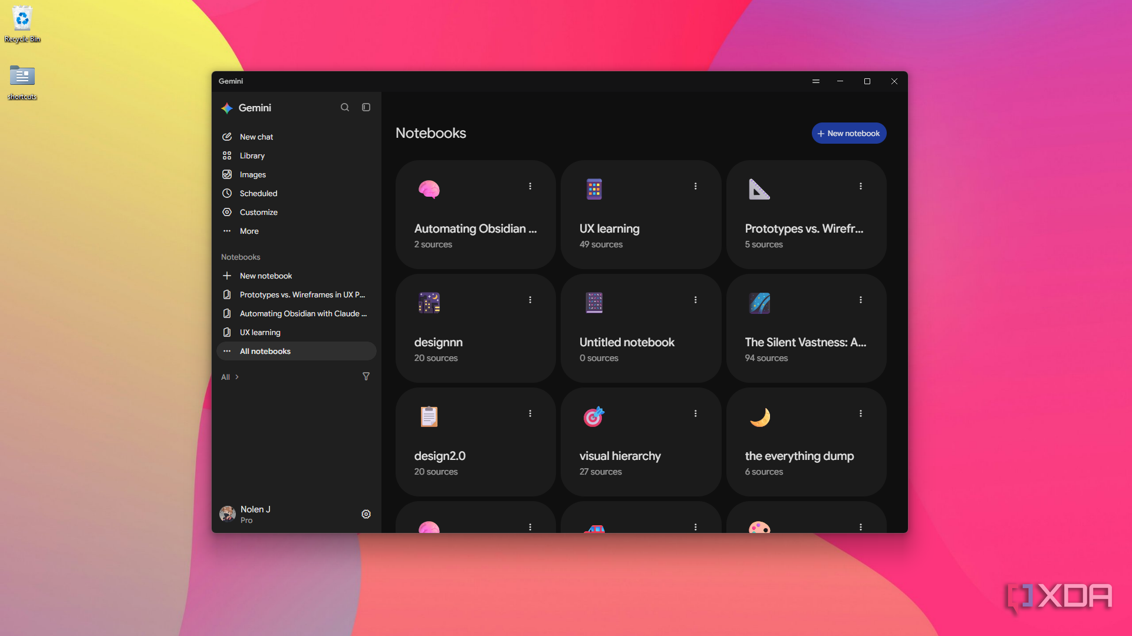Open options menu for designnn card

530,300
